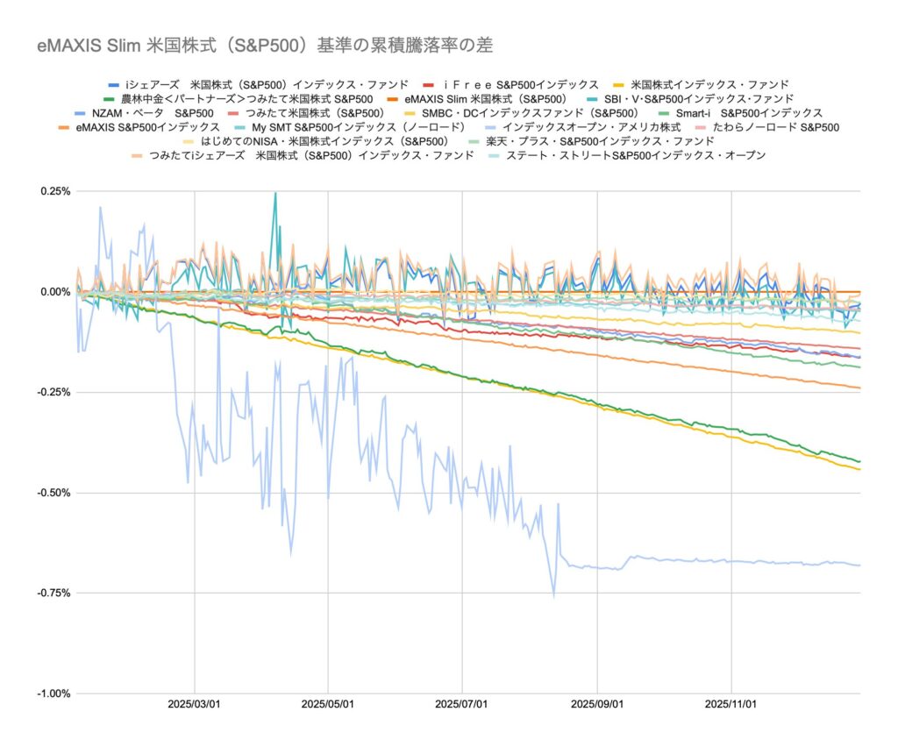Screen dimensions: 898x747
Task: Click the 0.25% y-axis label
Action: (53, 191)
